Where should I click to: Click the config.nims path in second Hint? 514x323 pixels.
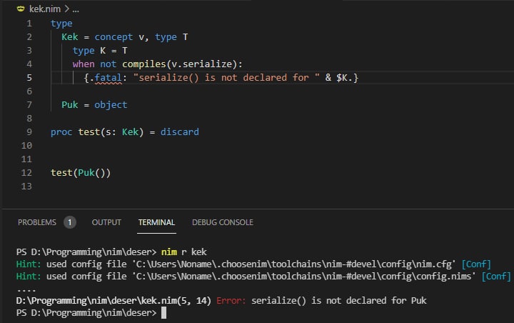(x=304, y=276)
